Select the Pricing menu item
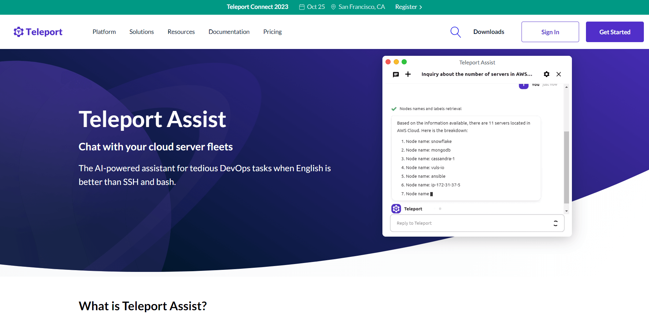 272,32
